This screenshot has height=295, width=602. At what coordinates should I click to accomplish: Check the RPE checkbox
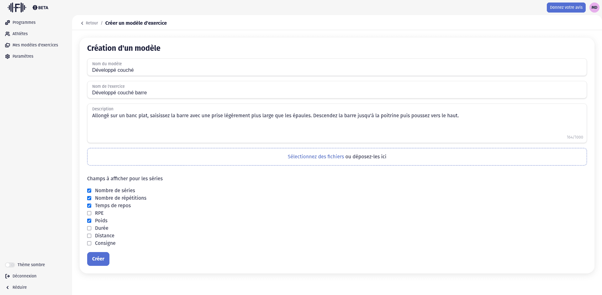[x=89, y=213]
